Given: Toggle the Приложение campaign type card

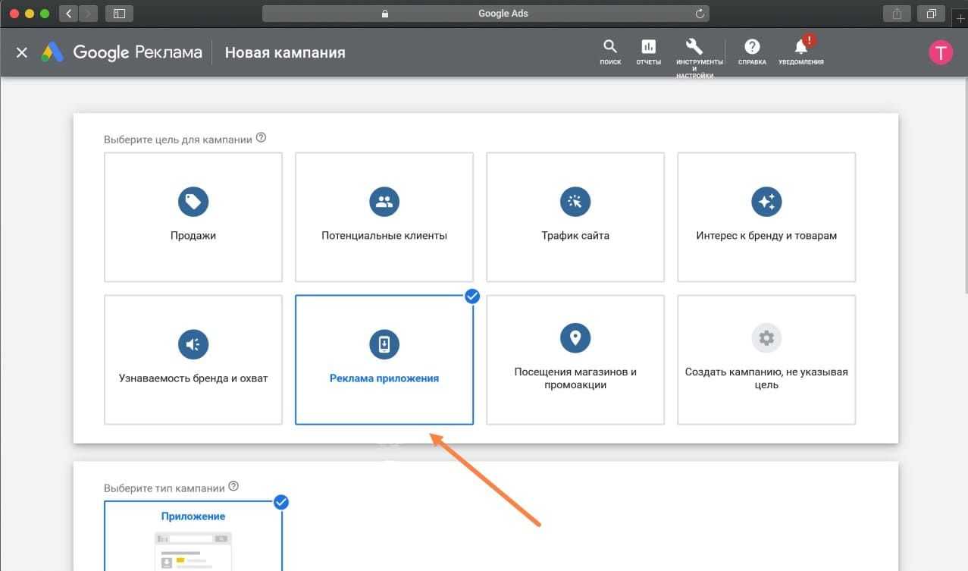Looking at the screenshot, I should click(x=193, y=535).
